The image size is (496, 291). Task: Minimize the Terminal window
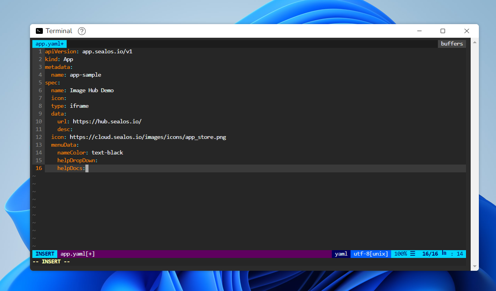419,31
